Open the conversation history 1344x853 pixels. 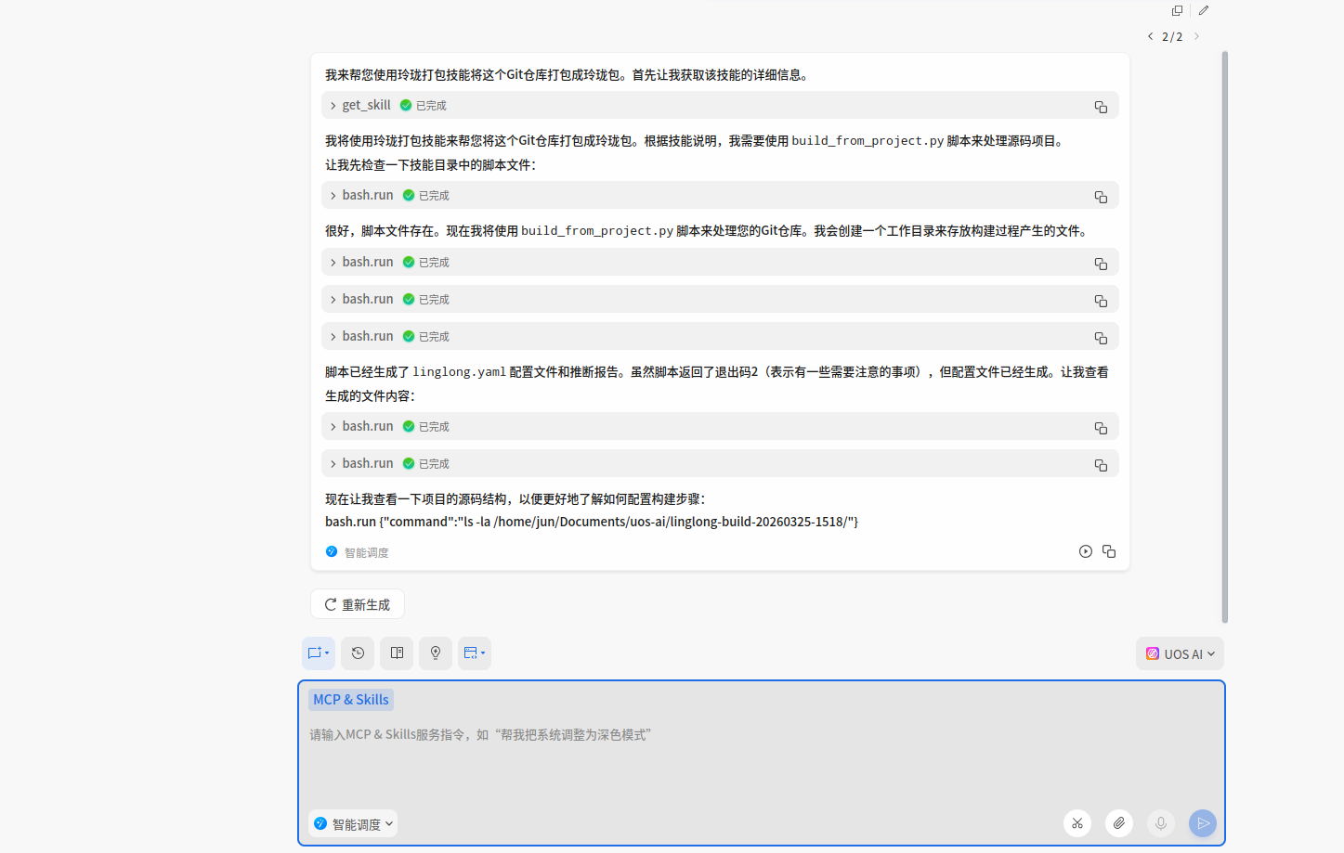click(358, 653)
